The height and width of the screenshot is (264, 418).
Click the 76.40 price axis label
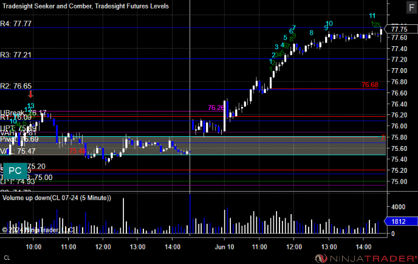point(399,104)
